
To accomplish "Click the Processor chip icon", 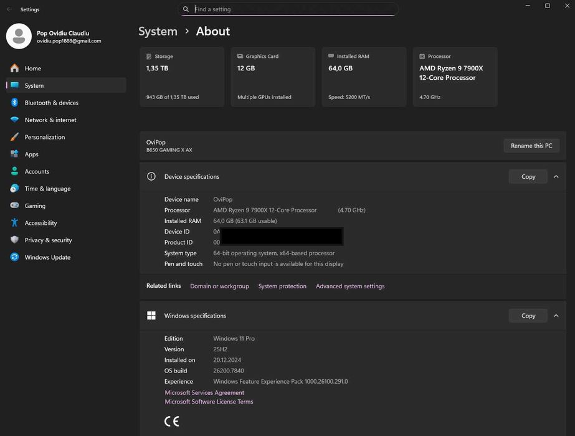I will pos(422,57).
